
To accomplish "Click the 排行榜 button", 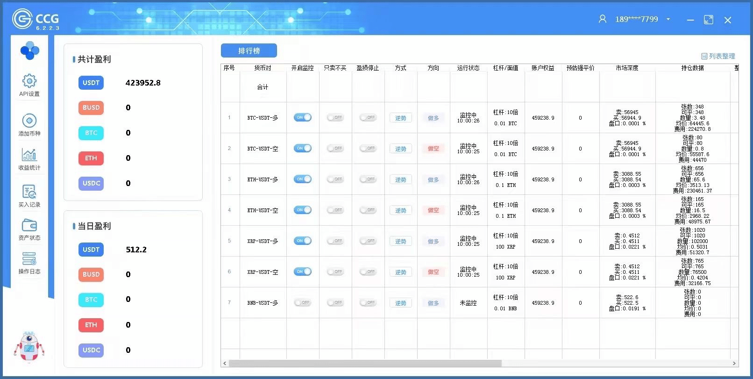I will point(249,50).
